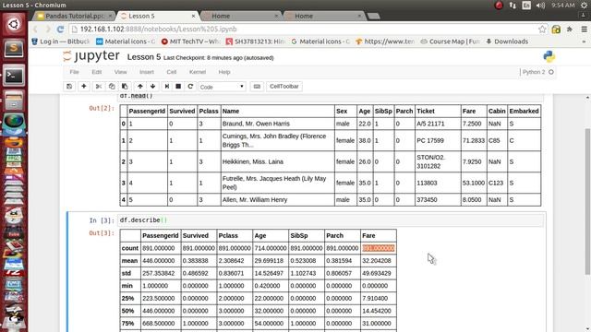Viewport: 591px width, 332px height.
Task: Click the Lesson 5 notebook title
Action: click(x=144, y=57)
